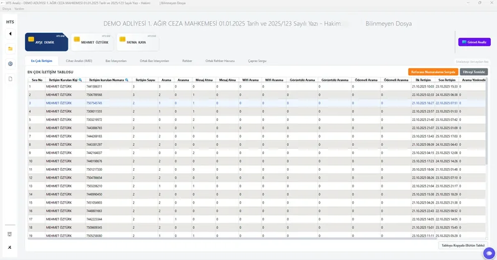Switch to the Ortak Rehber Havuzu tab

pos(221,61)
